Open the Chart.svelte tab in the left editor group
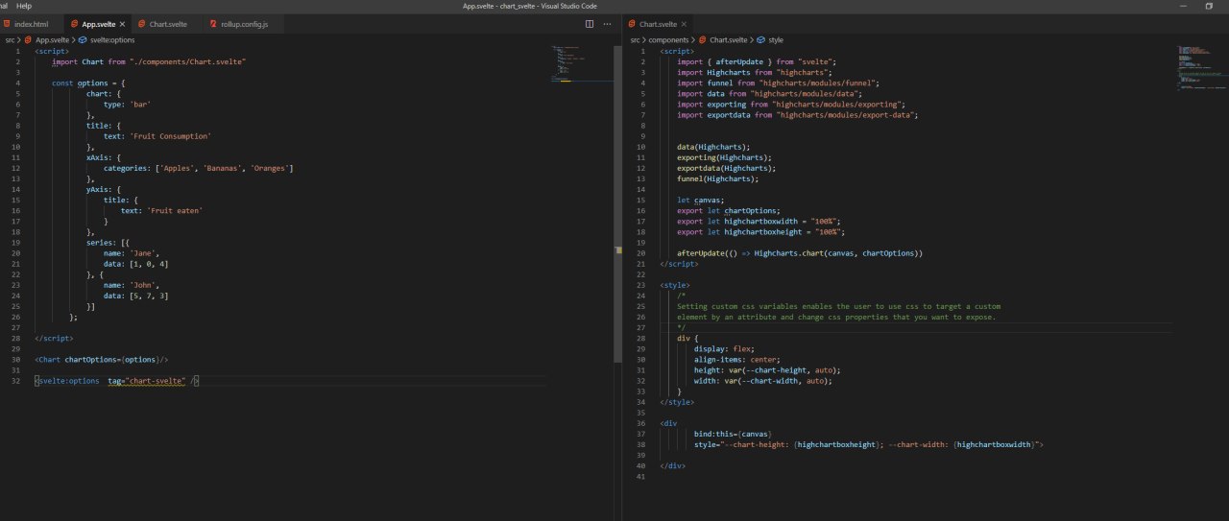The width and height of the screenshot is (1229, 521). 167,23
